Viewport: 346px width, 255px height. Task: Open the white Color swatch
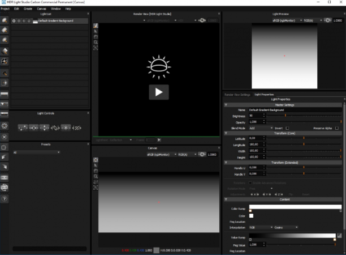251,216
